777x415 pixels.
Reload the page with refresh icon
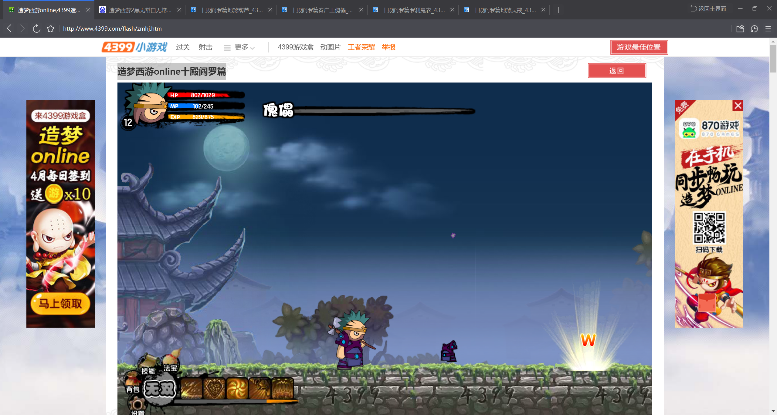[36, 29]
